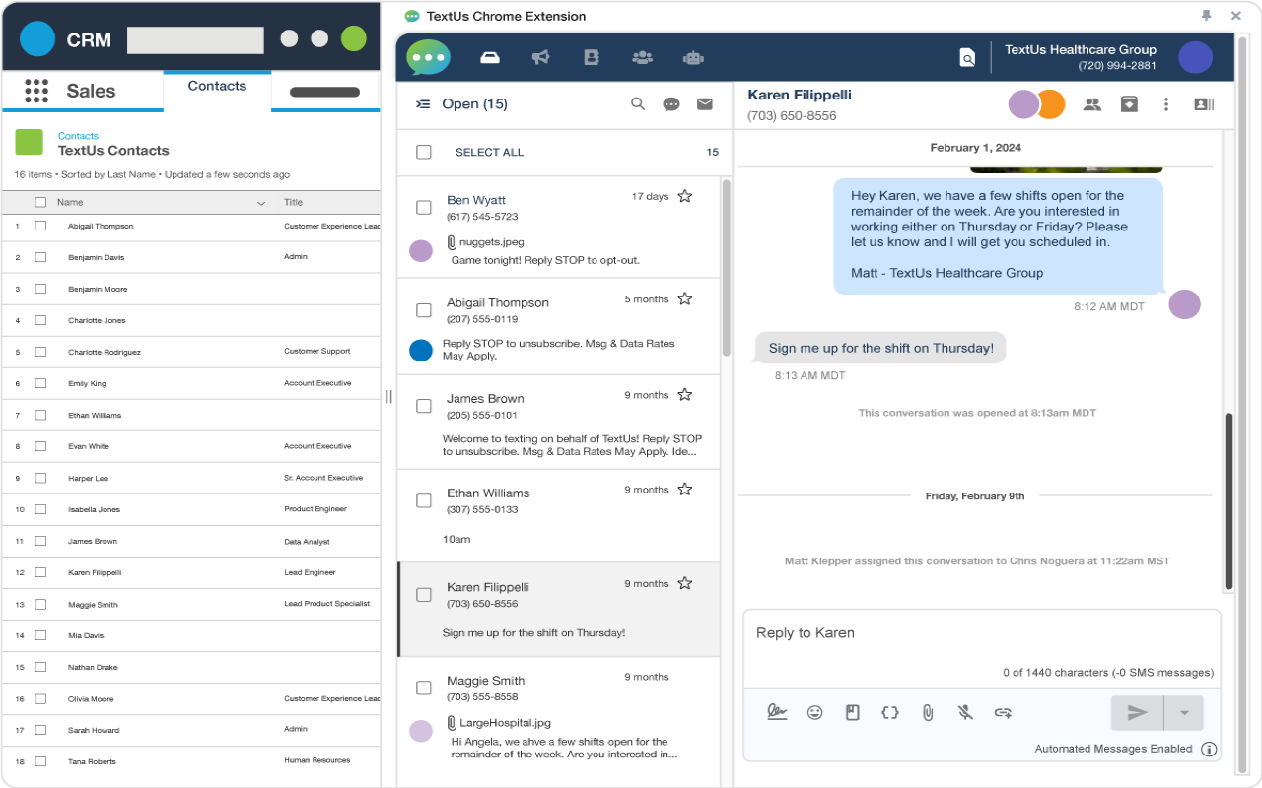
Task: Open the Sales app menu
Action: coord(36,91)
